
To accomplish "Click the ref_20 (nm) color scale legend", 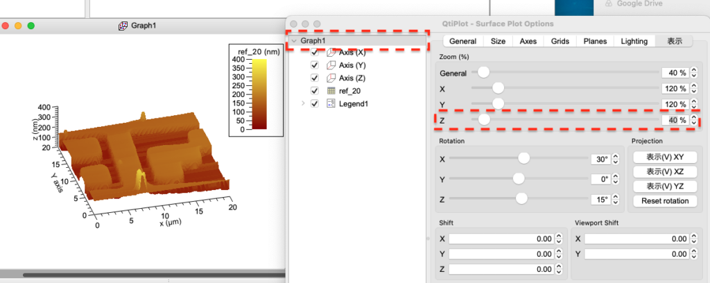I will pos(255,90).
